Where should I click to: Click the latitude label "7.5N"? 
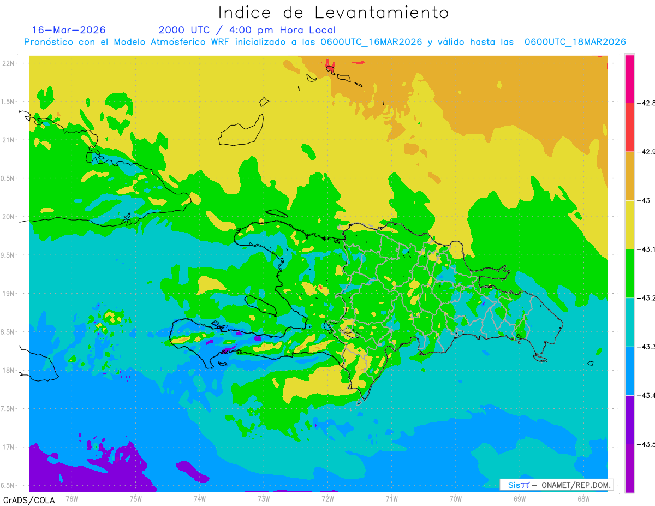pyautogui.click(x=8, y=409)
